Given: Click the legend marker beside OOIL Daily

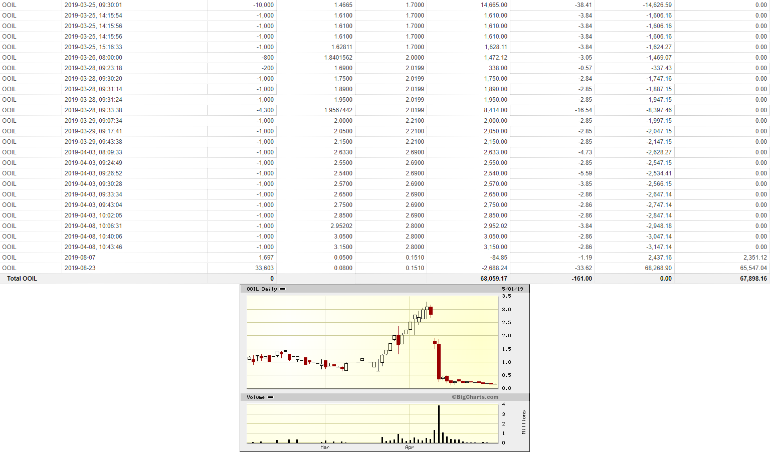Looking at the screenshot, I should [282, 289].
